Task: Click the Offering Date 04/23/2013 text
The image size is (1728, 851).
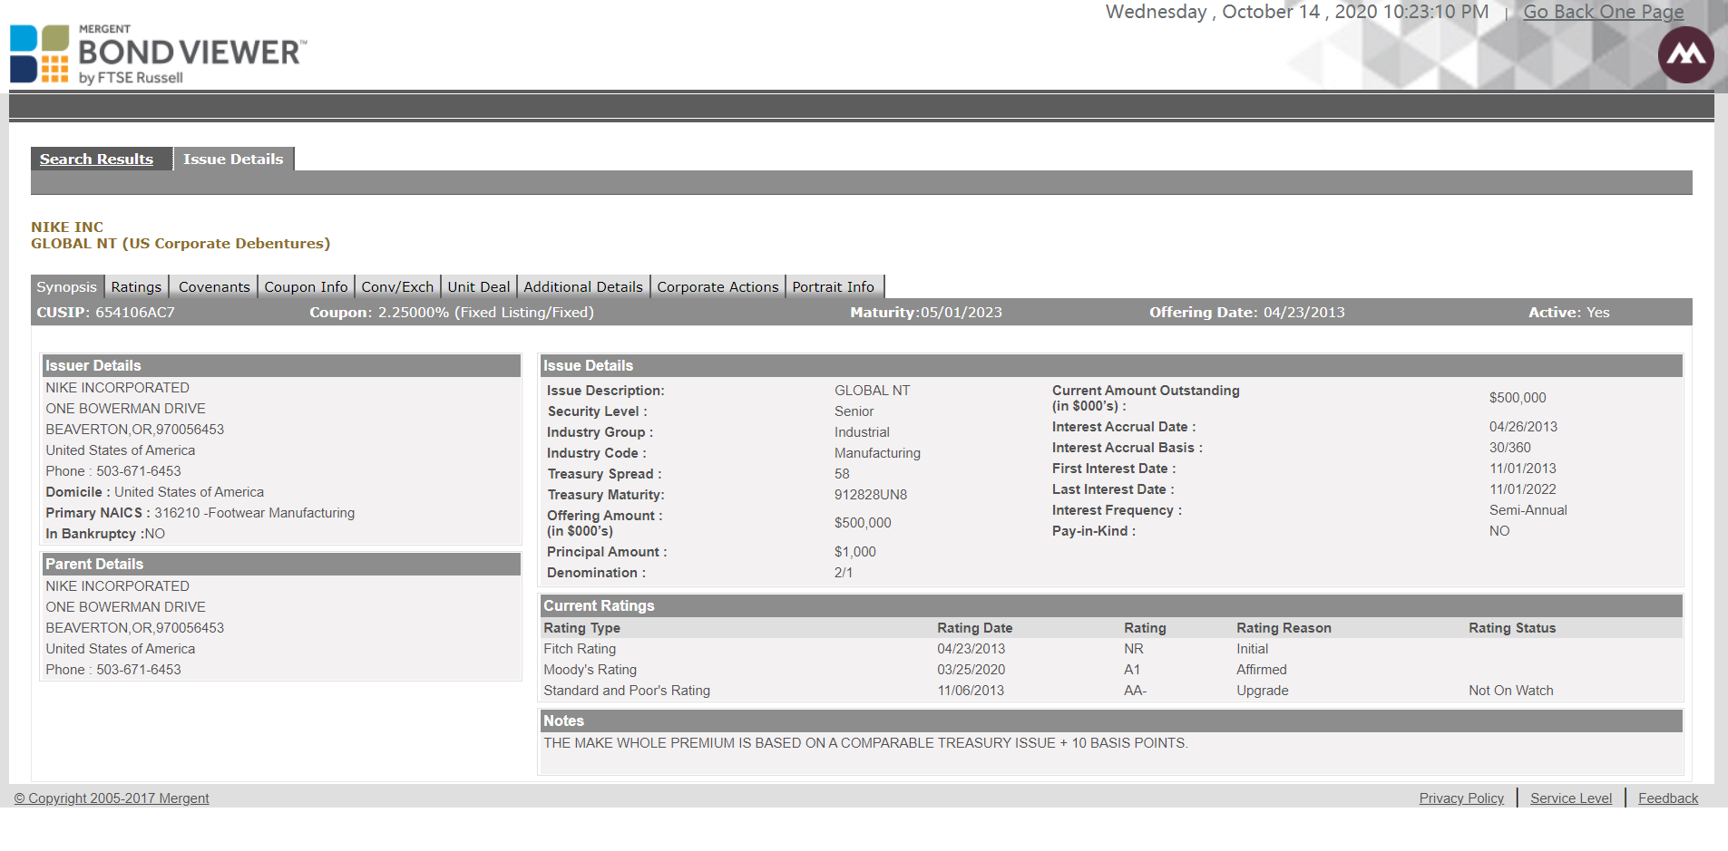Action: tap(1247, 313)
